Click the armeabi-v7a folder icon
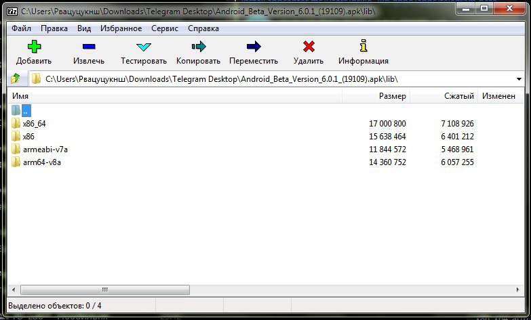The width and height of the screenshot is (531, 320). coord(16,149)
